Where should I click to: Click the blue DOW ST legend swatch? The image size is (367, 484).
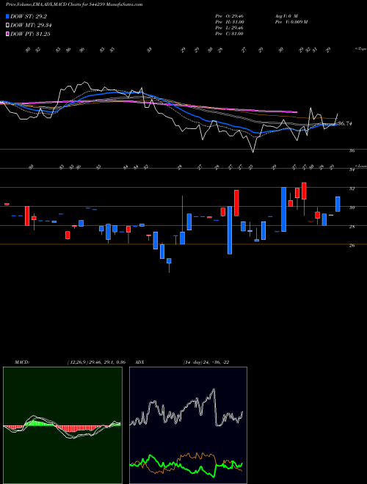point(7,17)
